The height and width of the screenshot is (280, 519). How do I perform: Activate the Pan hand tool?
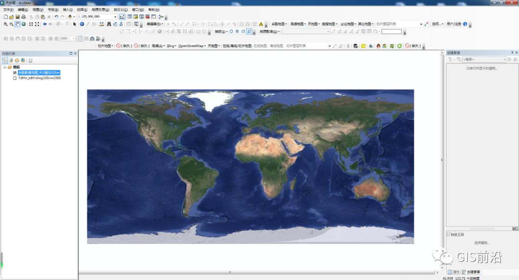pyautogui.click(x=17, y=24)
